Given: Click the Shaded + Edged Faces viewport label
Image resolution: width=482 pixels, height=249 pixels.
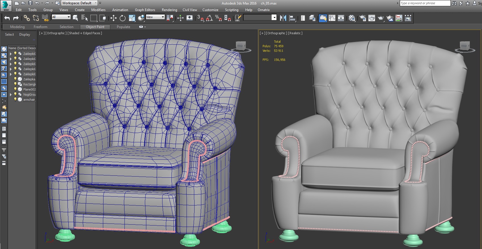Looking at the screenshot, I should coord(84,33).
